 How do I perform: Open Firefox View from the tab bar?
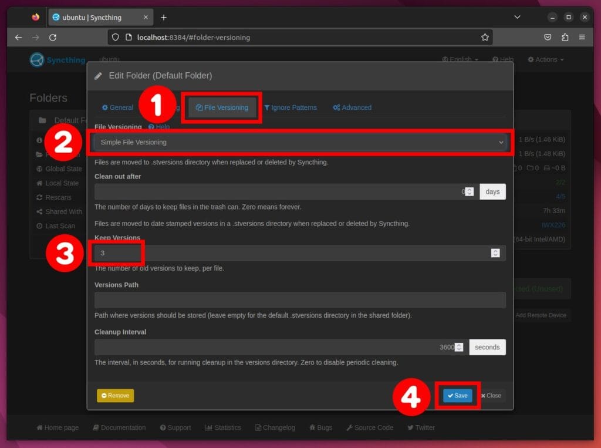point(36,17)
